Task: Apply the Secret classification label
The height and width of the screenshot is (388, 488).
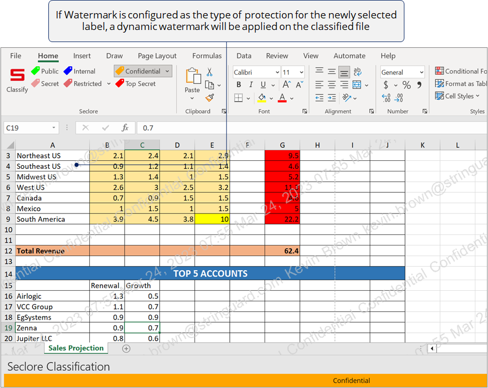Action: (x=45, y=84)
